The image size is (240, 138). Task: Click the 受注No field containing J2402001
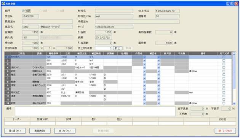[30, 16]
